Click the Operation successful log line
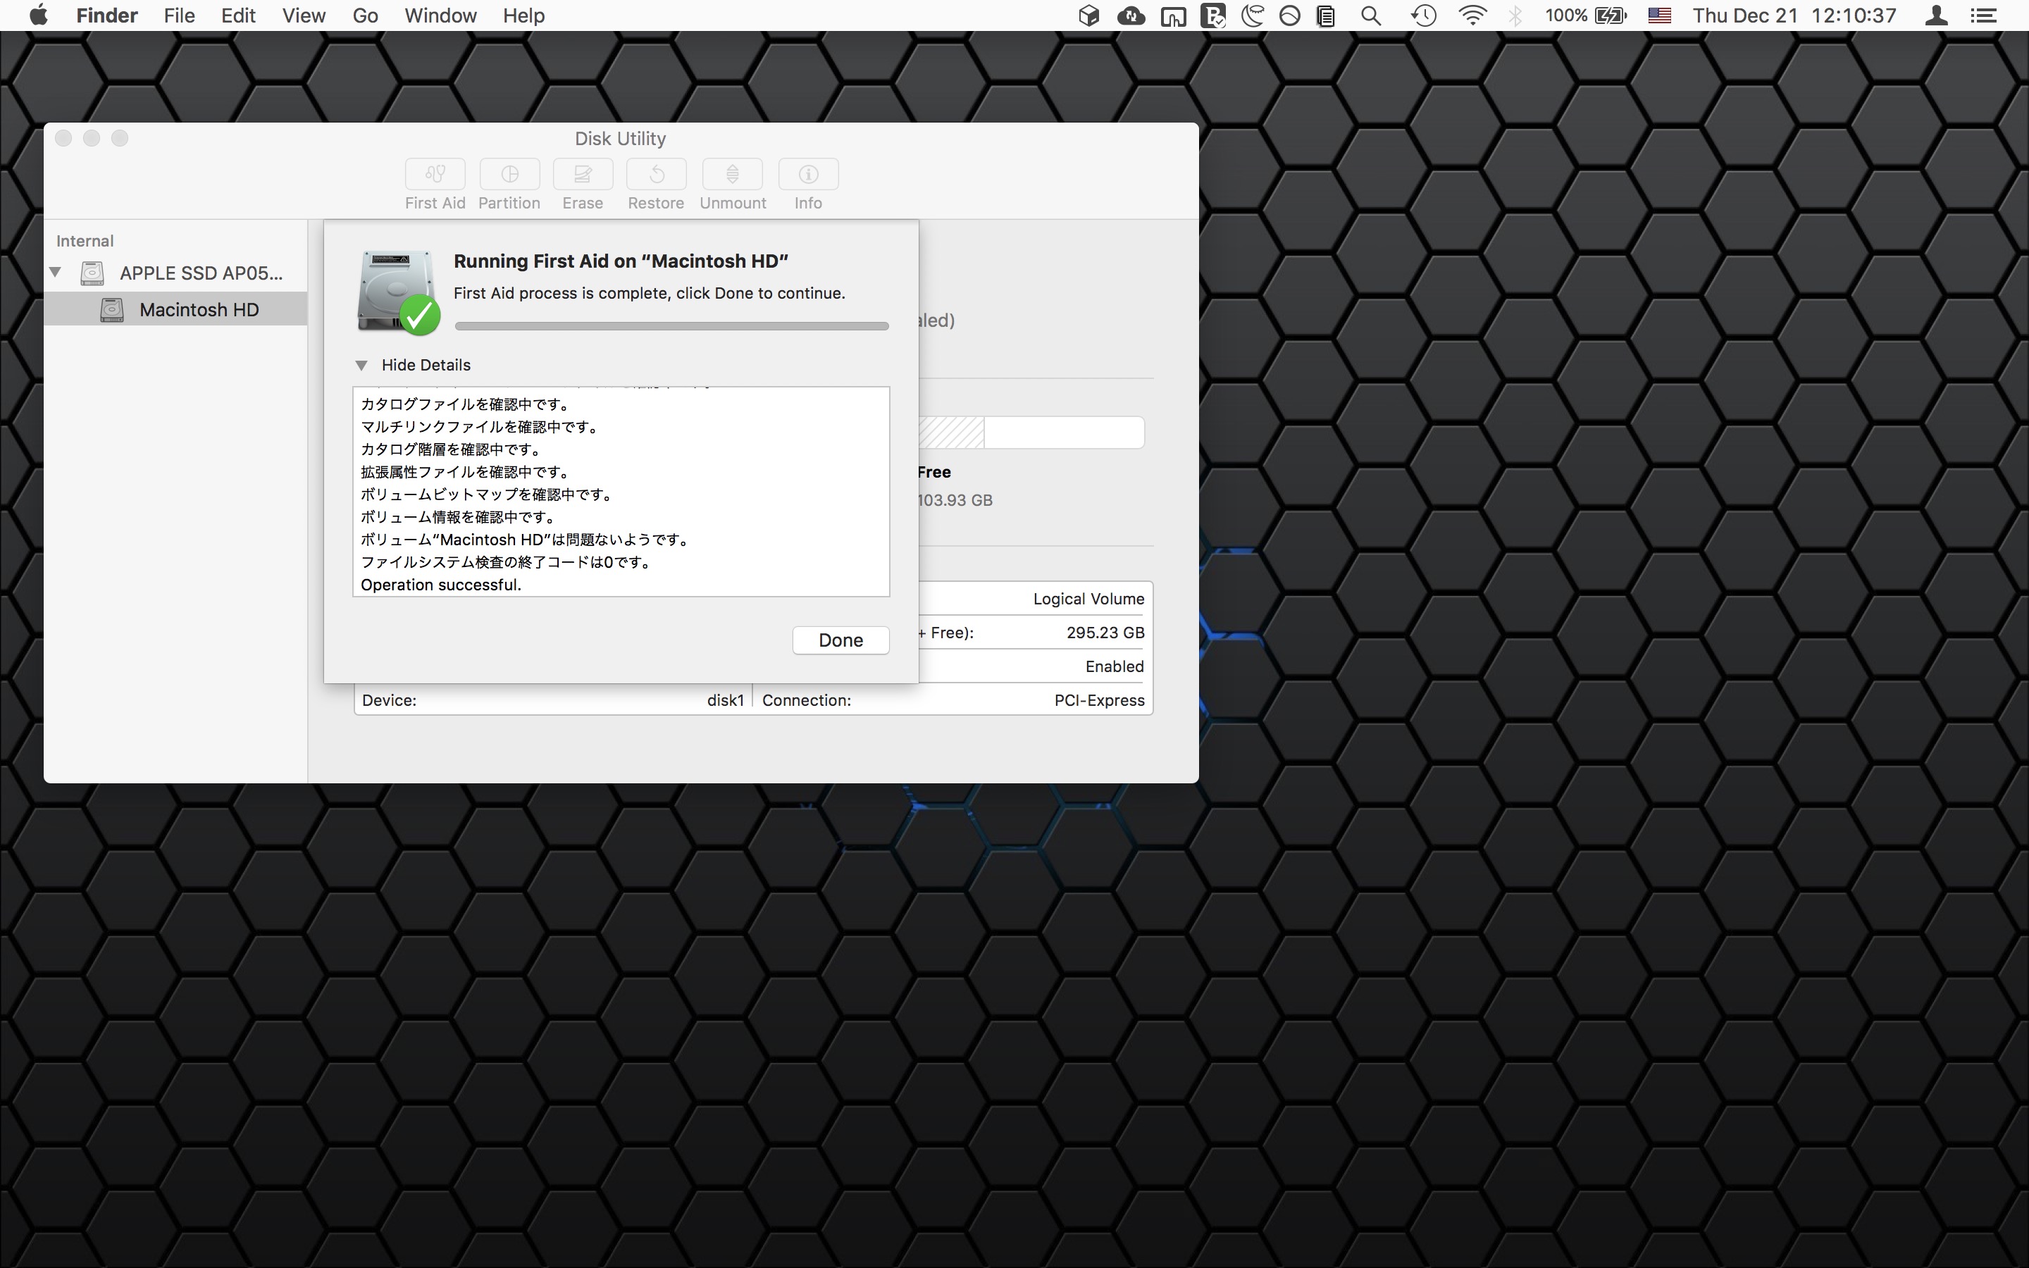The height and width of the screenshot is (1268, 2029). tap(441, 585)
